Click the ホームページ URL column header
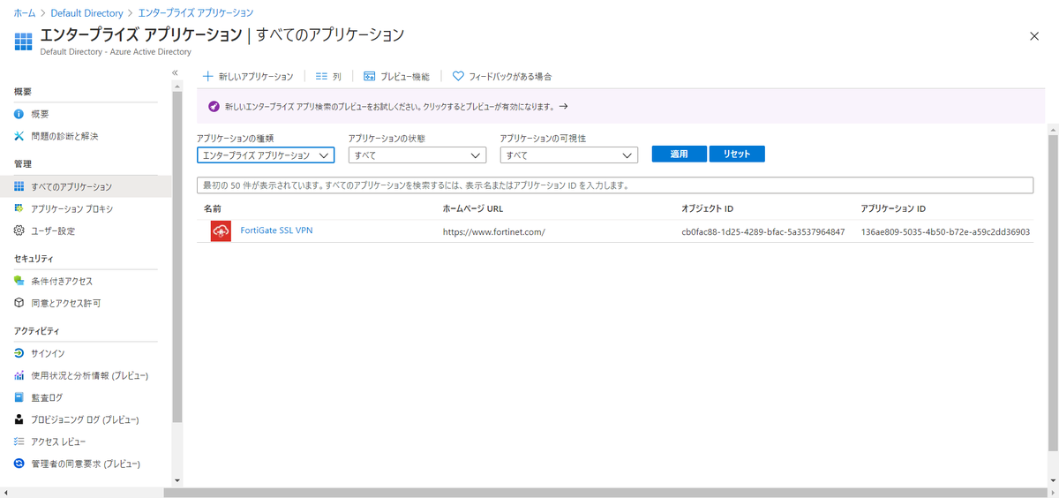 pos(472,209)
